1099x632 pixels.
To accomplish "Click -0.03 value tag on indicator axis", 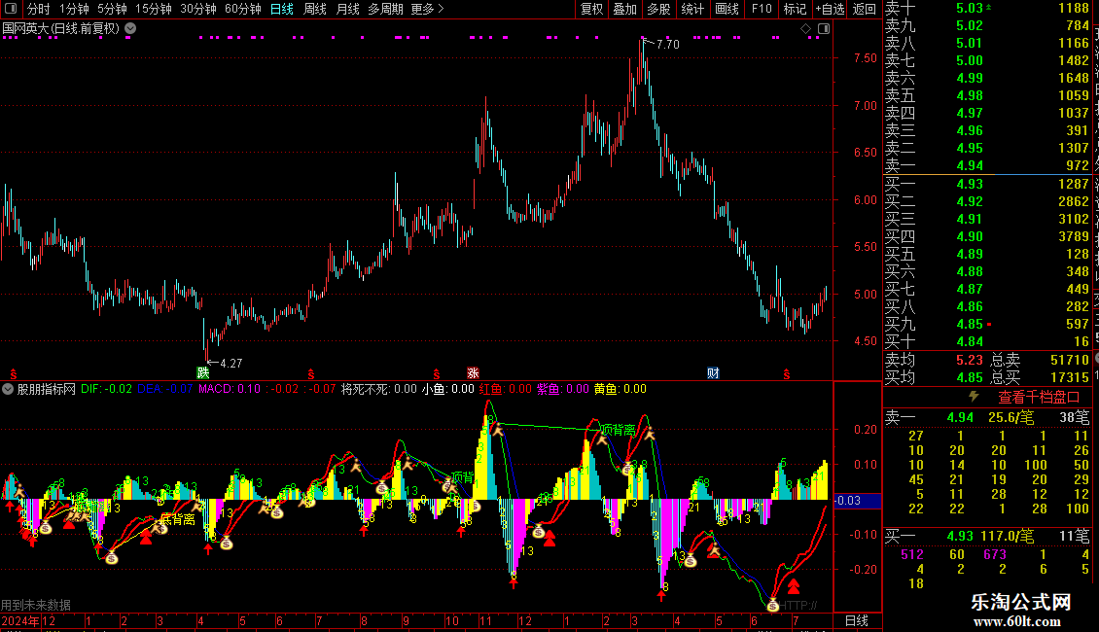I will tap(848, 501).
